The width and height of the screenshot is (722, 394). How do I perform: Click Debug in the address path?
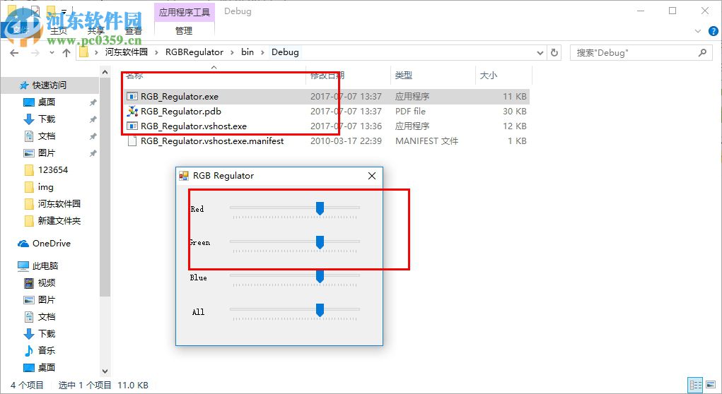285,52
